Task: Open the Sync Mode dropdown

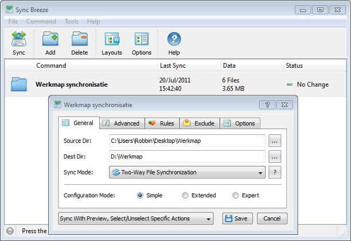Action: pos(187,172)
